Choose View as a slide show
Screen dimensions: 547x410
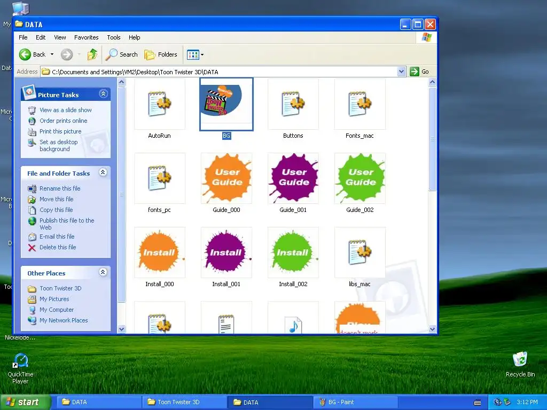[x=66, y=110]
